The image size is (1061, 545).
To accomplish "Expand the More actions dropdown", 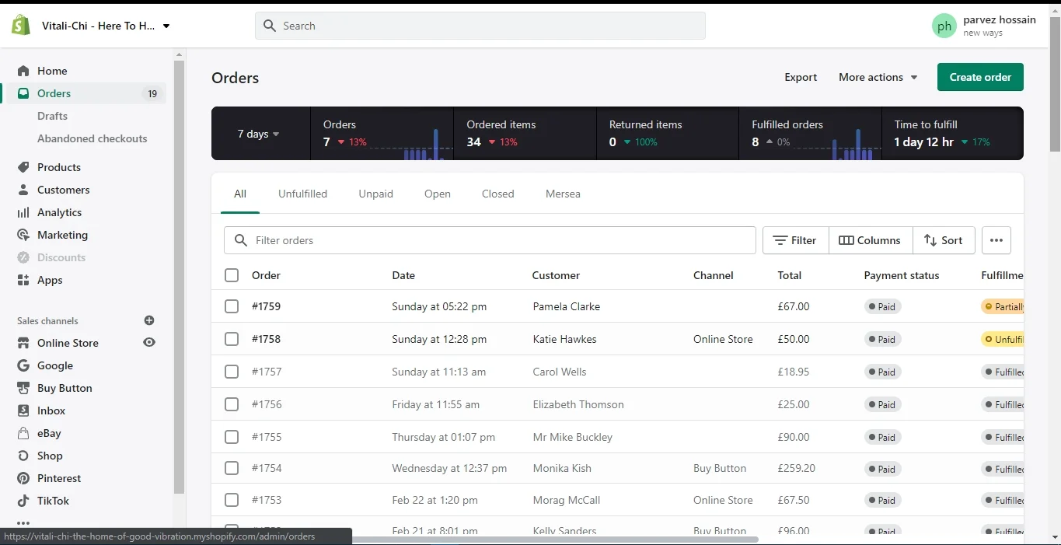I will (878, 77).
